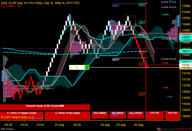Click the '25 aug' time axis label
The height and width of the screenshot is (131, 192).
click(121, 125)
